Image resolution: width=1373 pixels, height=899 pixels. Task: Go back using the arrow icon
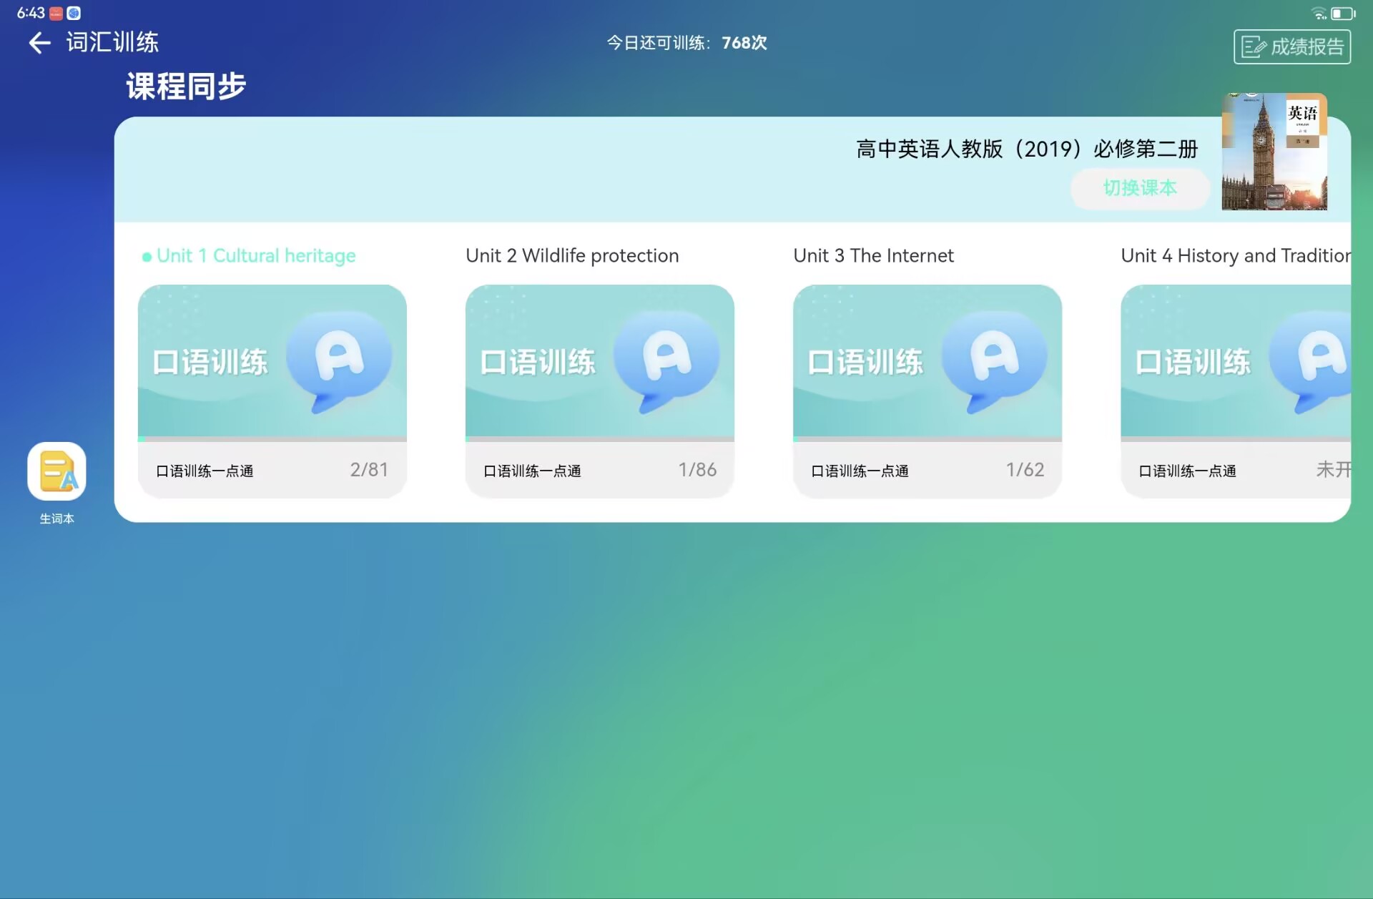click(39, 43)
